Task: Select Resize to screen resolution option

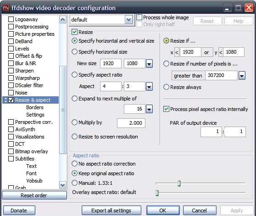Action: (x=74, y=137)
